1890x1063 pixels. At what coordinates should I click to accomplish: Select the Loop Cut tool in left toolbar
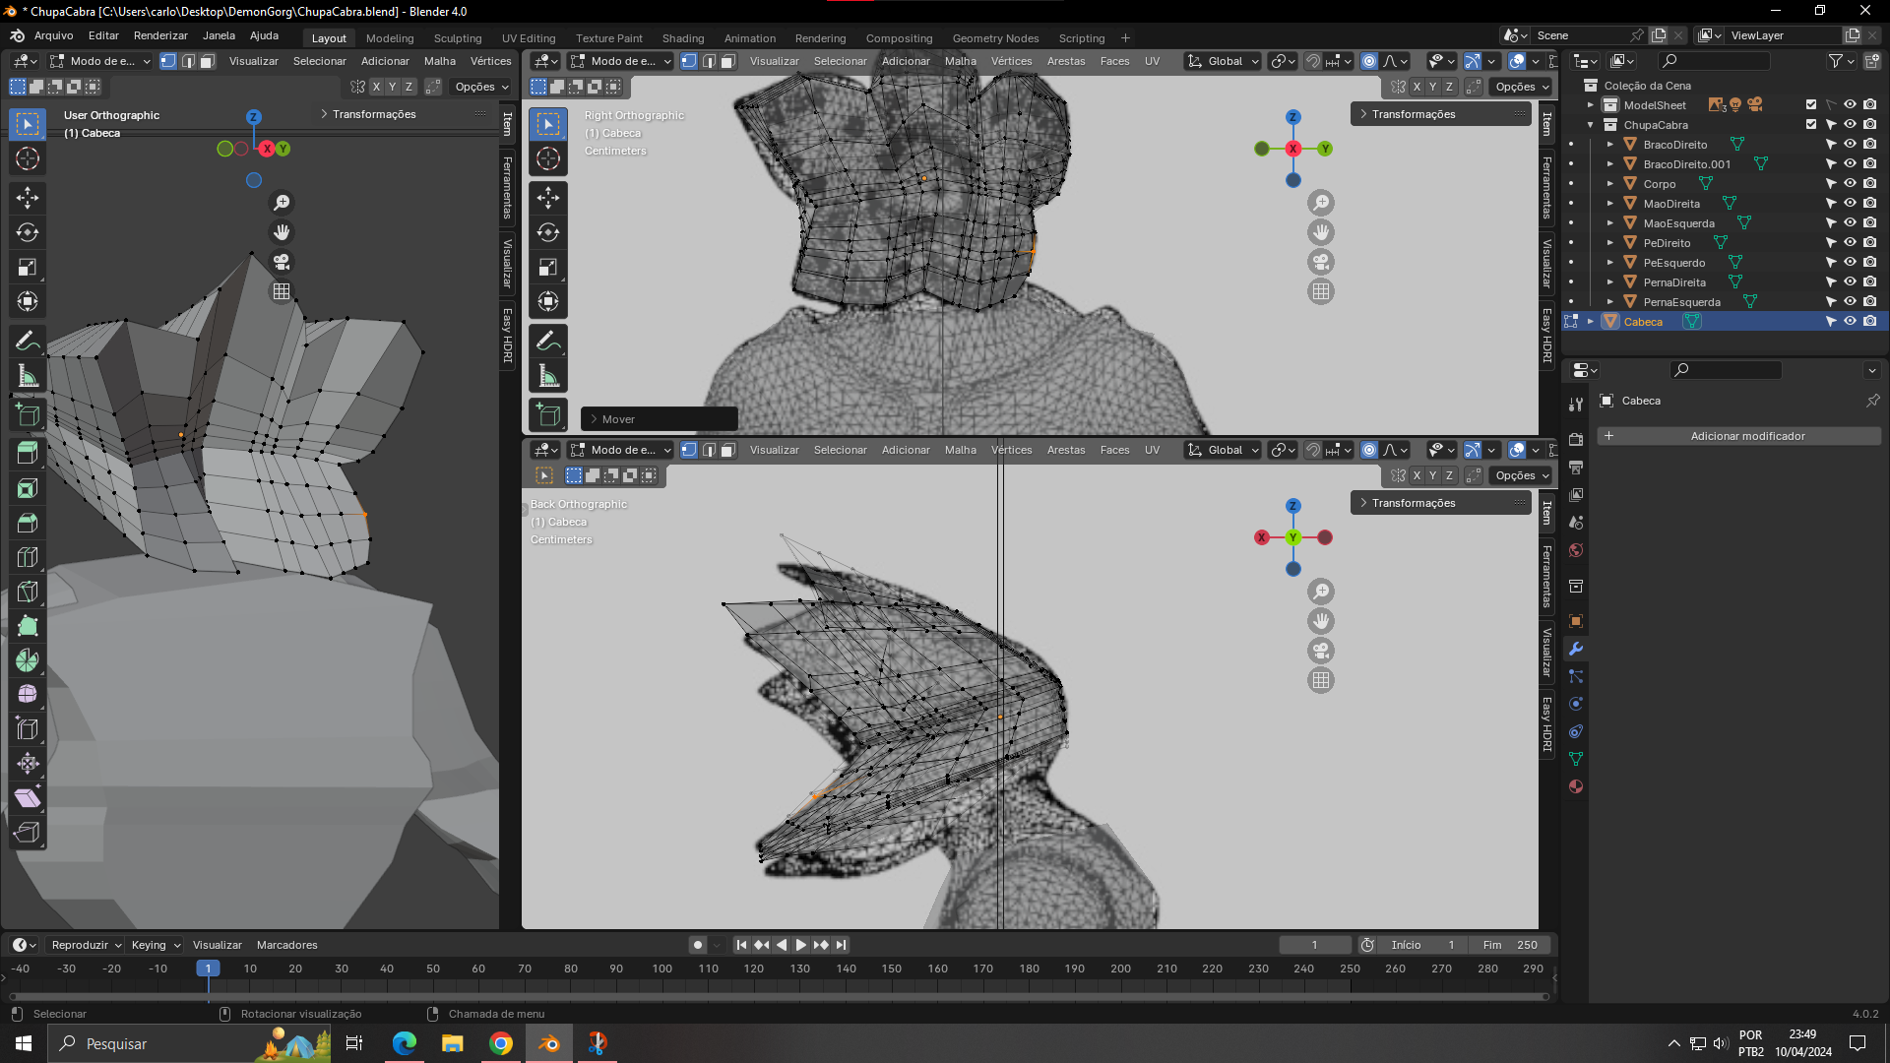pos(28,557)
